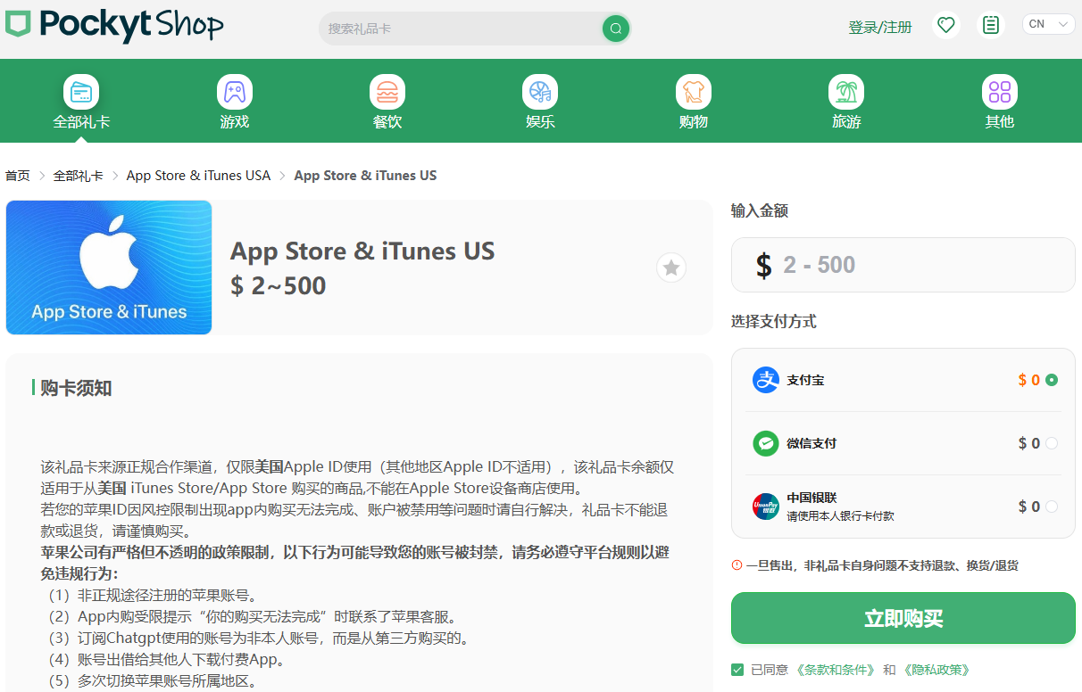Click the 立即购买 button
Viewport: 1082px width, 692px height.
tap(903, 618)
